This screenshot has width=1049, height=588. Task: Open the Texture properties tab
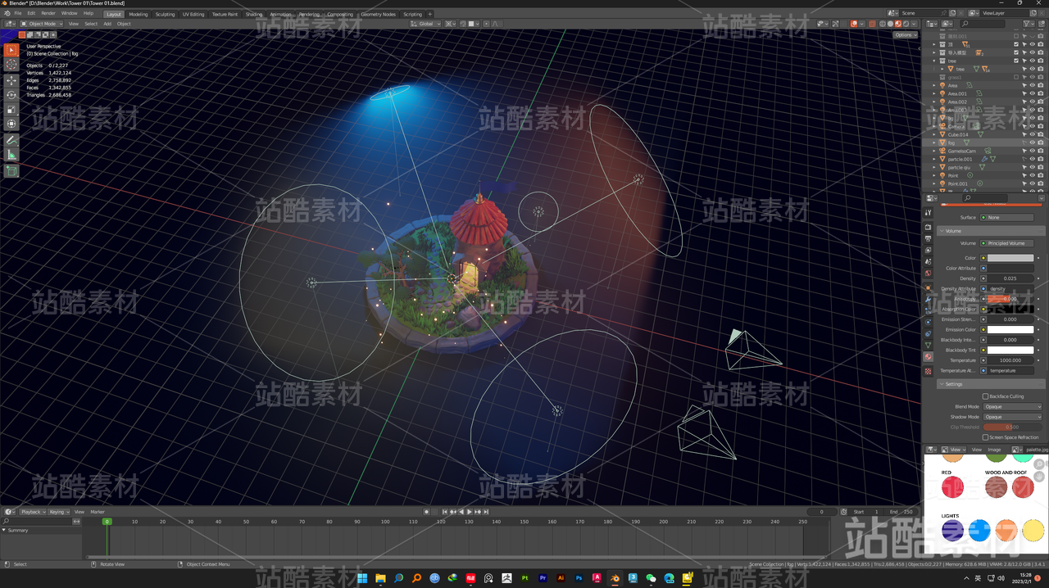click(928, 371)
